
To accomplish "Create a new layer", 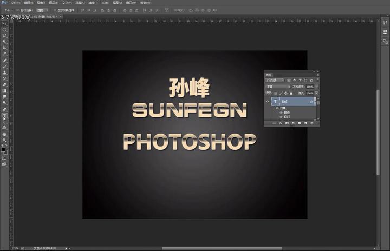I will click(305, 123).
